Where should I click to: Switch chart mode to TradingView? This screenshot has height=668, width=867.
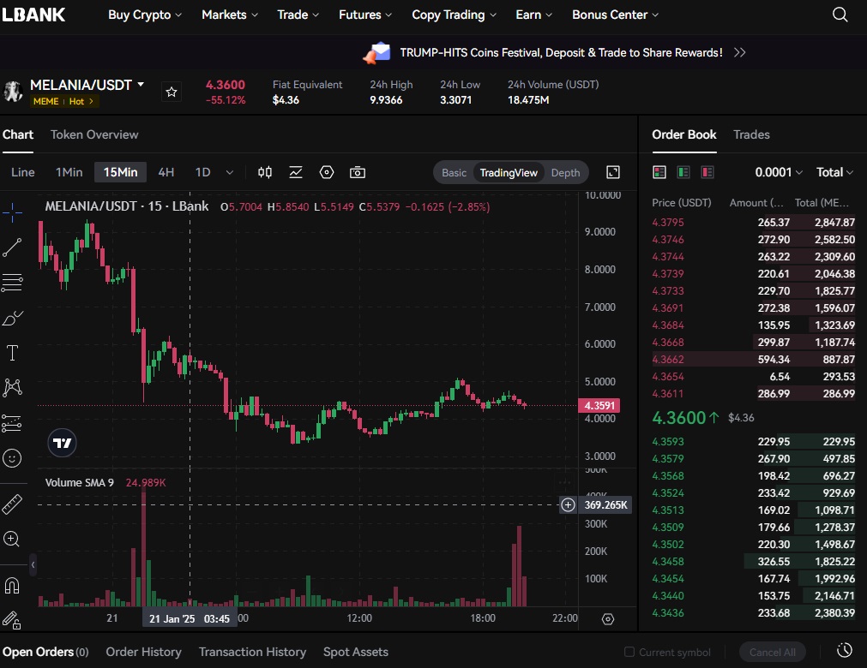pyautogui.click(x=509, y=173)
